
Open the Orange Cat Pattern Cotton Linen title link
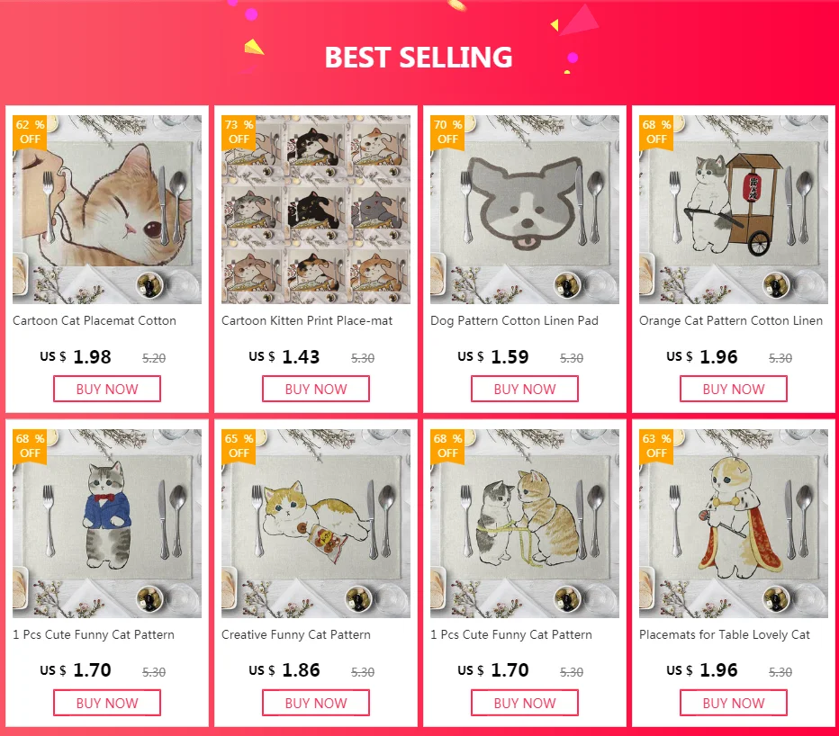pyautogui.click(x=730, y=320)
